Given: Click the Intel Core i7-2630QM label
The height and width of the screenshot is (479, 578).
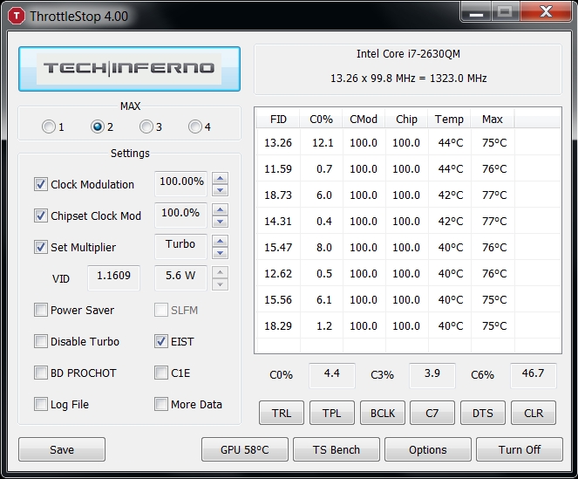Looking at the screenshot, I should 408,54.
